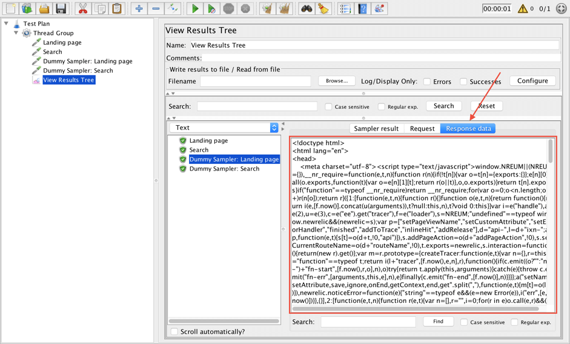Focus the Name field View Results Tree
The width and height of the screenshot is (570, 344).
[374, 45]
